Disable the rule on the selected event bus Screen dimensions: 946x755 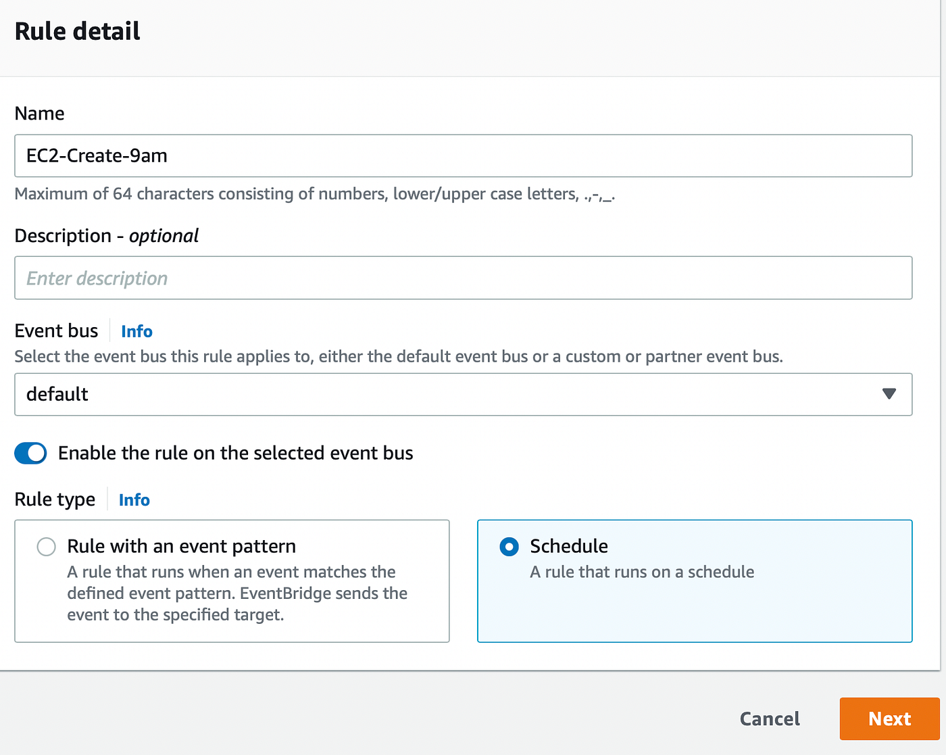click(30, 453)
